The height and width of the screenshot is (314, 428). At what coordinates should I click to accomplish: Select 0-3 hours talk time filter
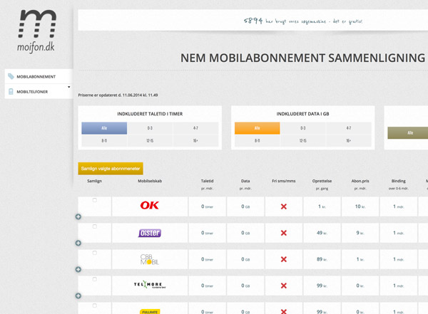pyautogui.click(x=150, y=128)
